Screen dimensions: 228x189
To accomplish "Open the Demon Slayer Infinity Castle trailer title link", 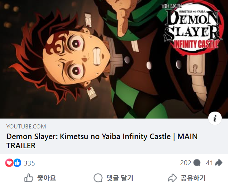I will [102, 141].
